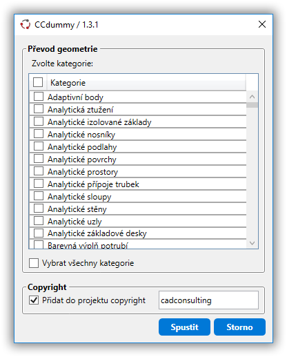This screenshot has height=357, width=287.
Task: Enable Vybrat všechny kategorie checkbox
Action: coord(34,263)
